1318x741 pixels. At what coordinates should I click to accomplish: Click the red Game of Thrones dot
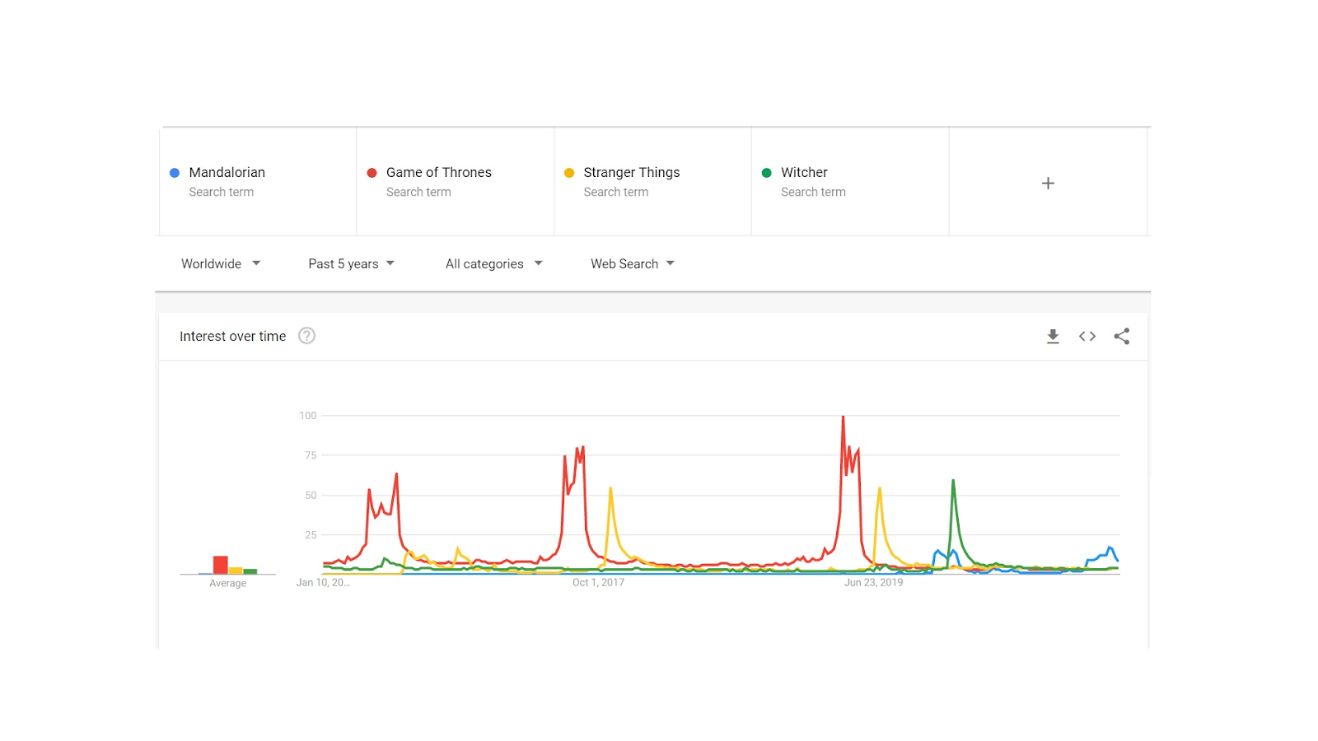372,173
